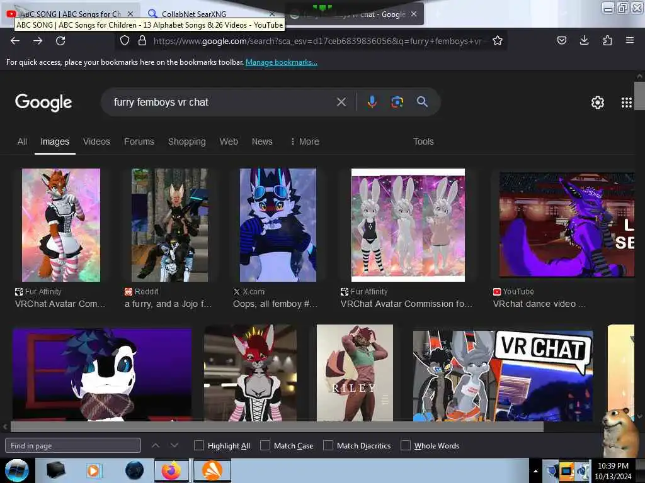Open the RILEY image thumbnail

coord(355,373)
